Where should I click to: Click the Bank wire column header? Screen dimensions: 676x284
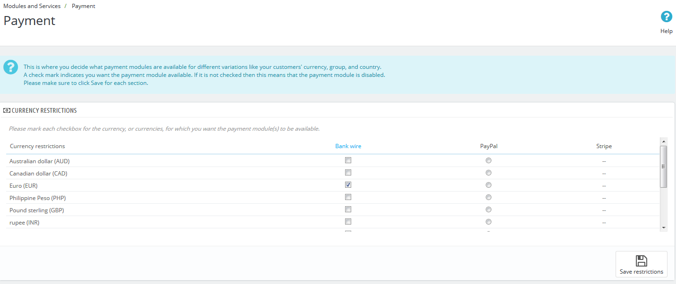coord(348,146)
